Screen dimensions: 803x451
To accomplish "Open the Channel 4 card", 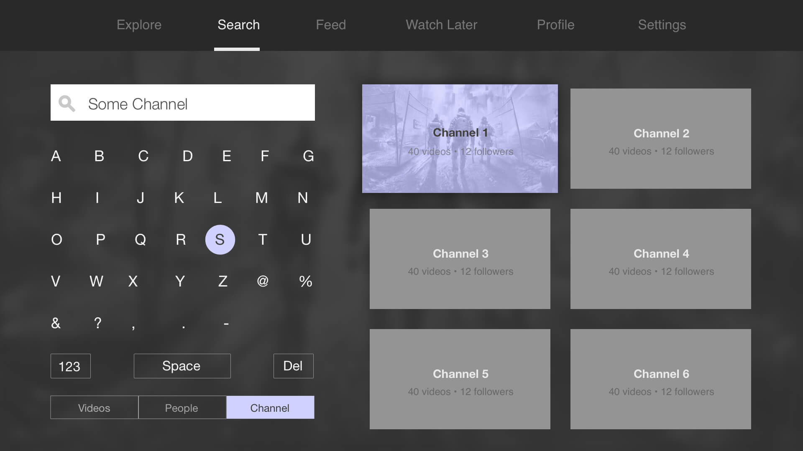I will tap(661, 259).
